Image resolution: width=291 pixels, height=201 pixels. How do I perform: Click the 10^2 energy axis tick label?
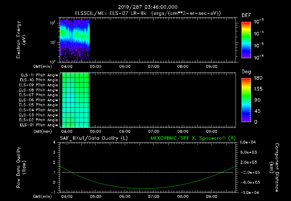pyautogui.click(x=53, y=23)
